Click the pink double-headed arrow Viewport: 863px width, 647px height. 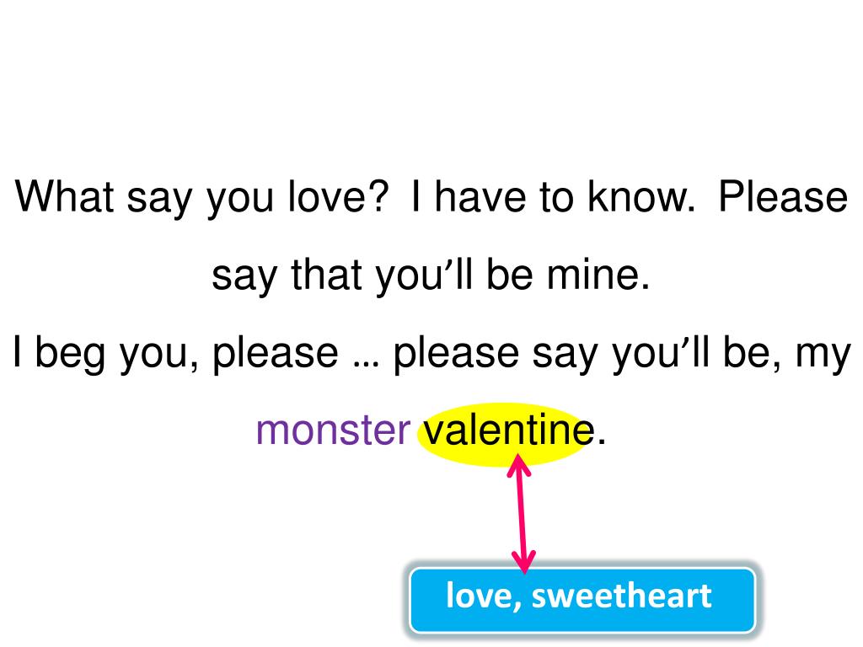point(521,514)
